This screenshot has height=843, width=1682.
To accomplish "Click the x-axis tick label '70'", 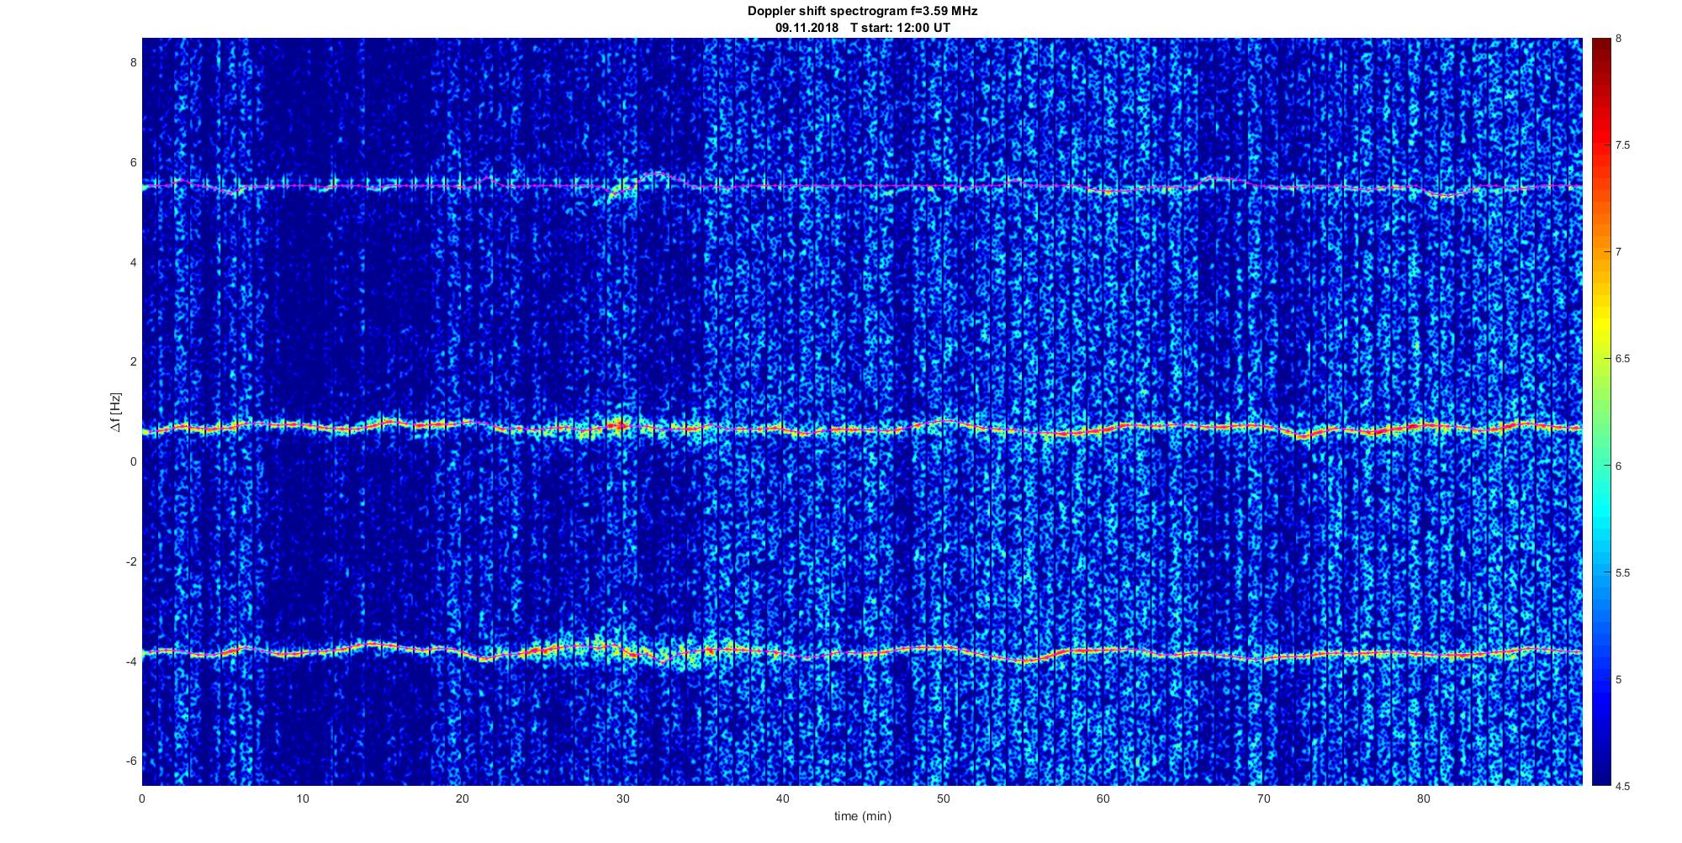I will point(1263,798).
